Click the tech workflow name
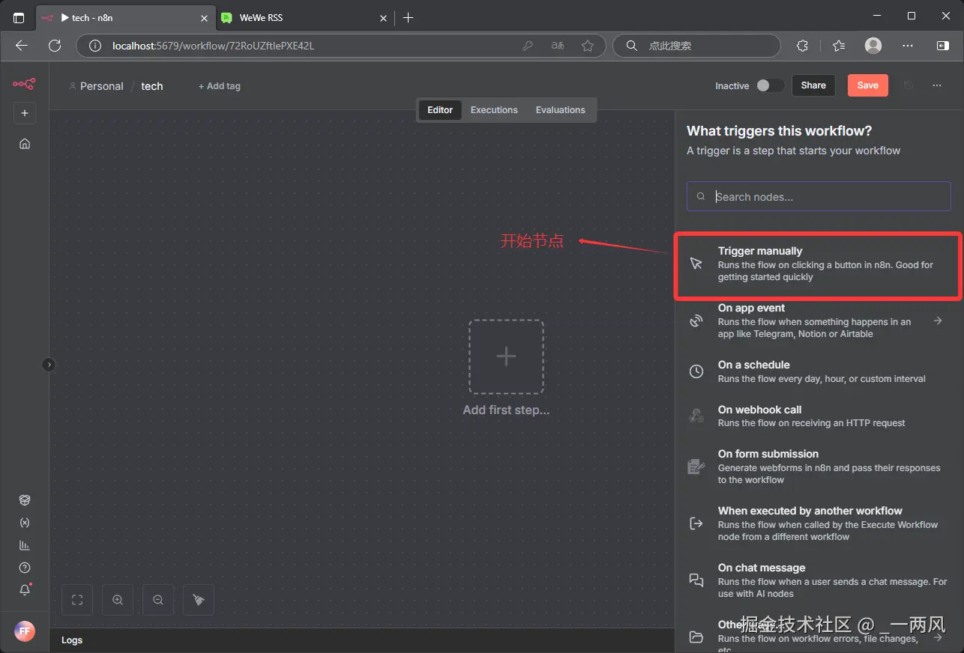This screenshot has height=653, width=964. click(152, 86)
